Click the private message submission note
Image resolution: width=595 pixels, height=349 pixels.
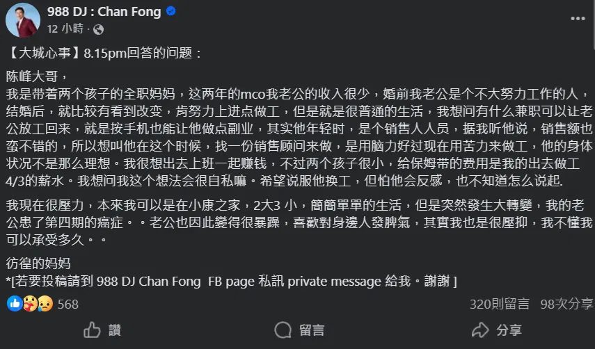(x=231, y=281)
